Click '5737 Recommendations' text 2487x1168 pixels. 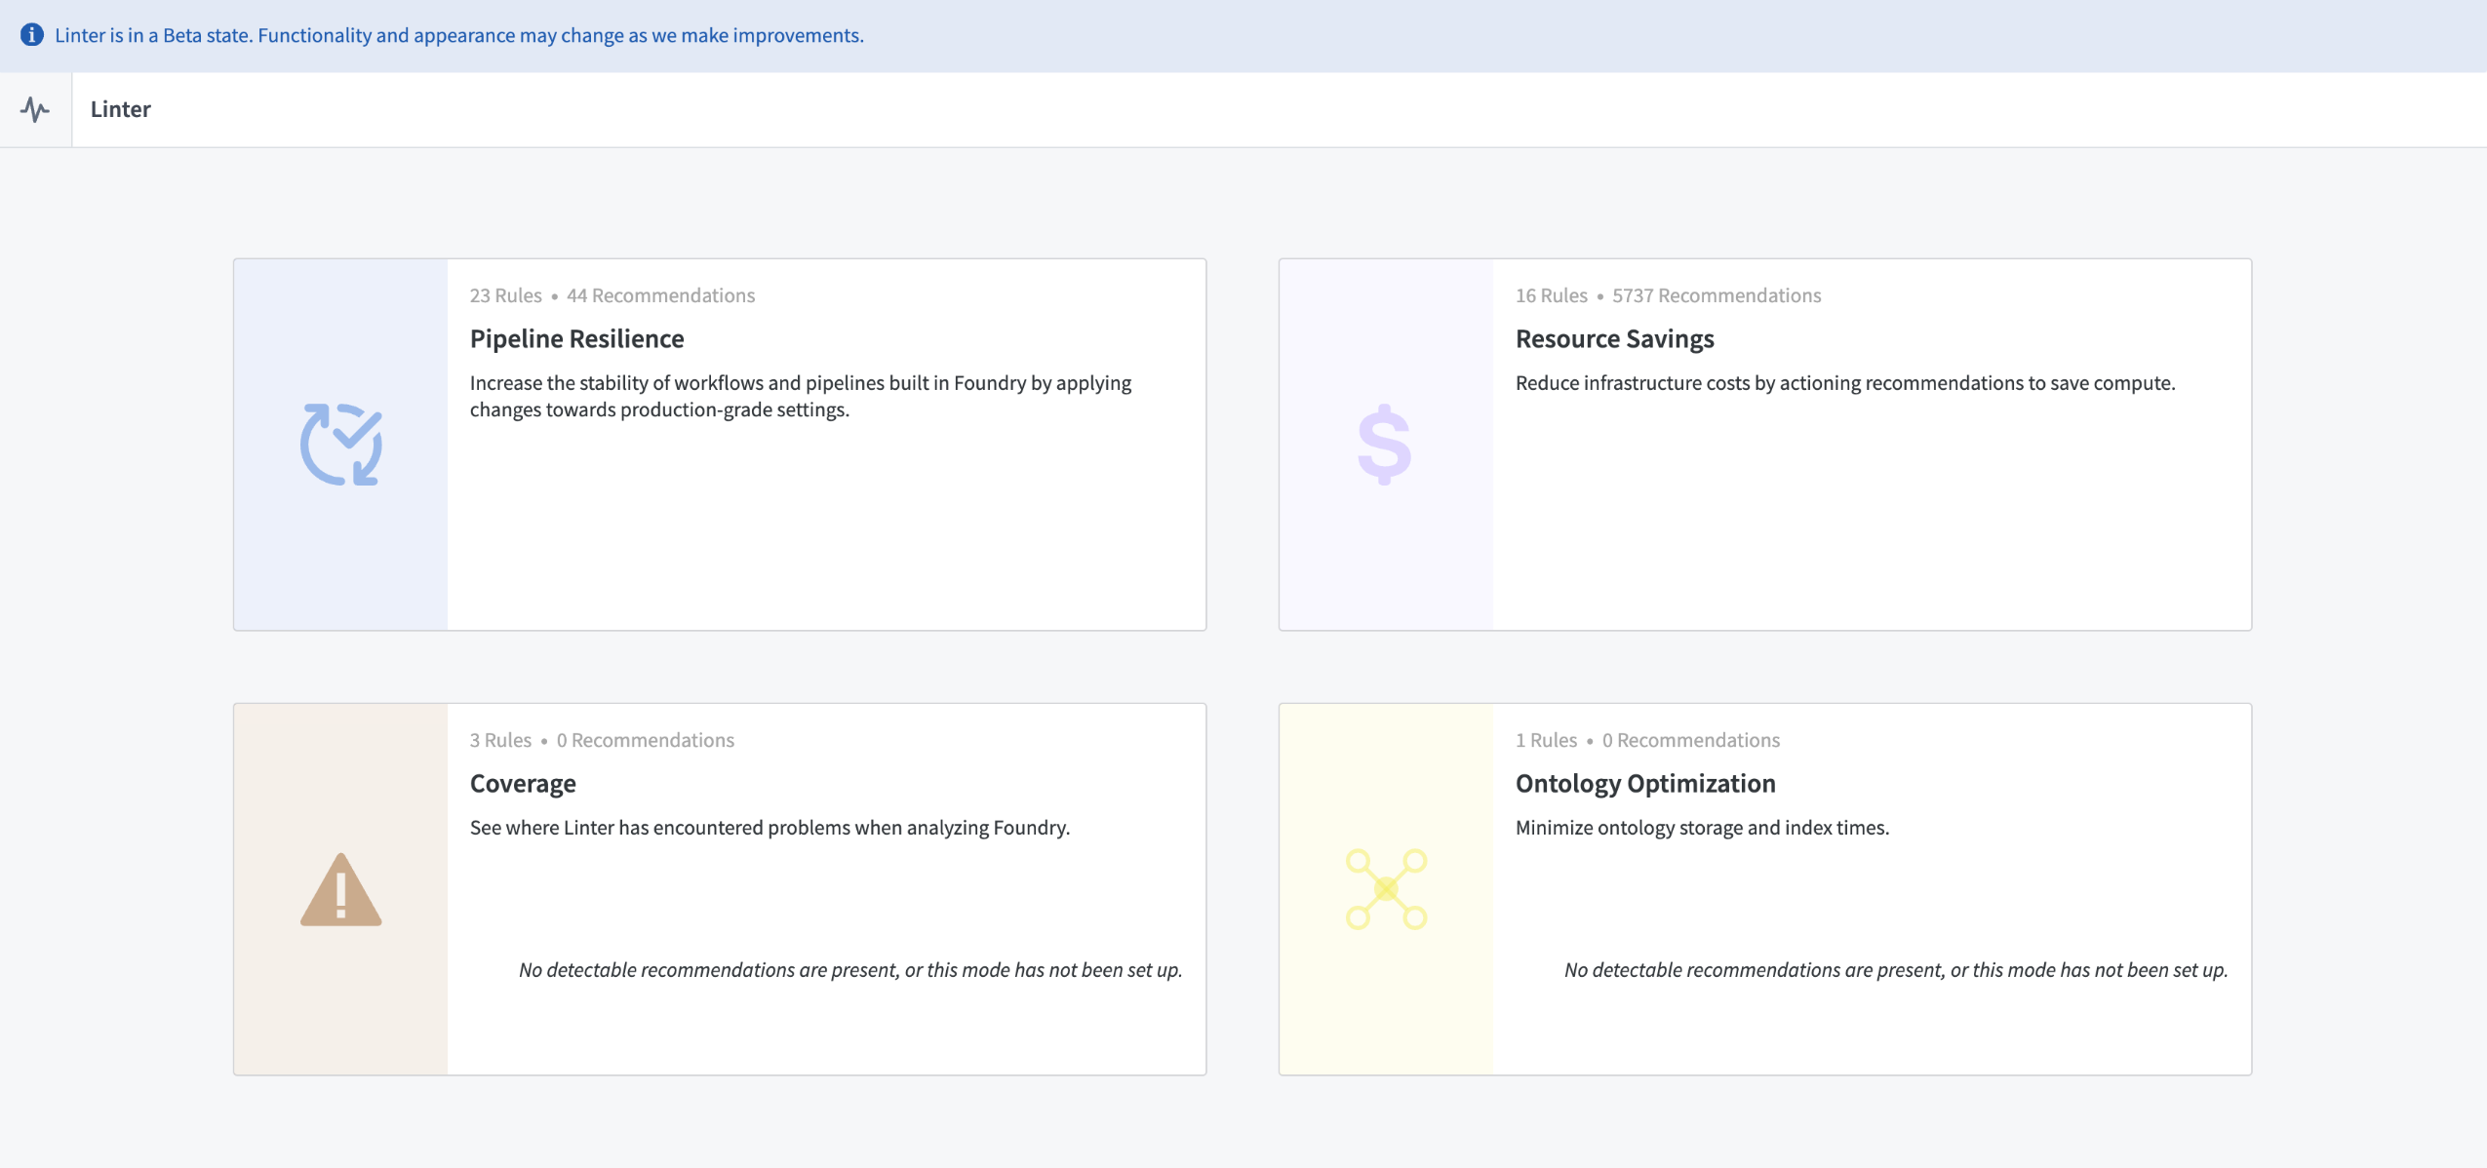coord(1717,295)
